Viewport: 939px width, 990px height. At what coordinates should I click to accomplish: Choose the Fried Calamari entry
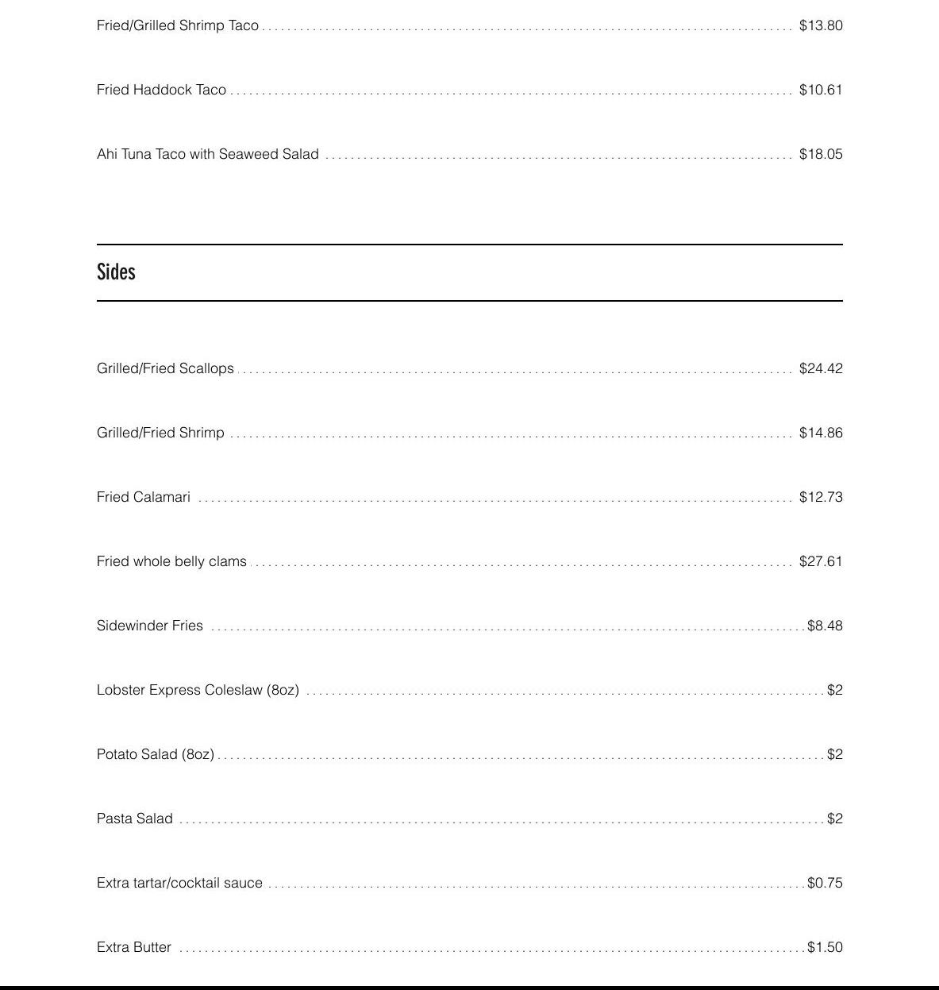[144, 497]
